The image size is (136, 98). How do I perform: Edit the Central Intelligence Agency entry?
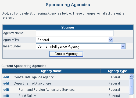click(6, 77)
